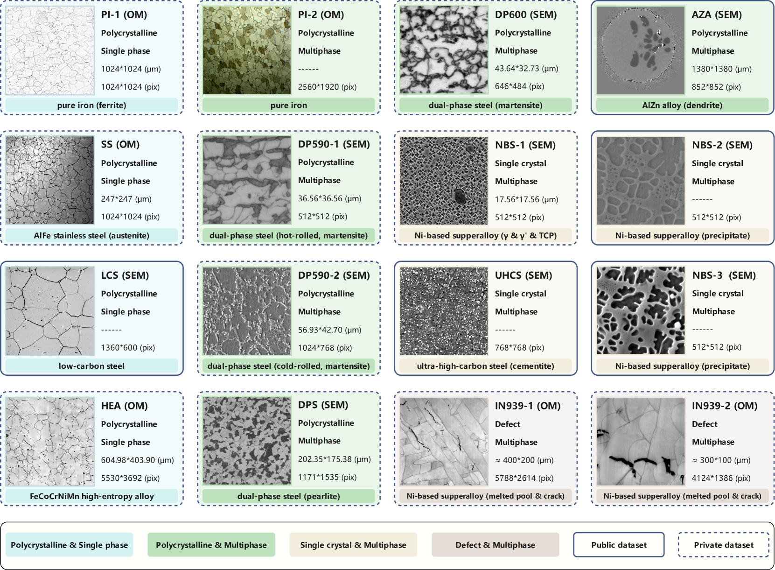775x570 pixels.
Task: Click the "dual-phase steel (pearlite)" caption
Action: tap(289, 496)
